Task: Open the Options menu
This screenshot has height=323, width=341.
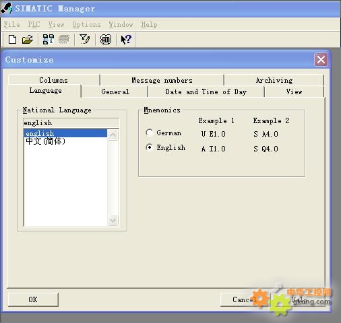Action: (86, 24)
